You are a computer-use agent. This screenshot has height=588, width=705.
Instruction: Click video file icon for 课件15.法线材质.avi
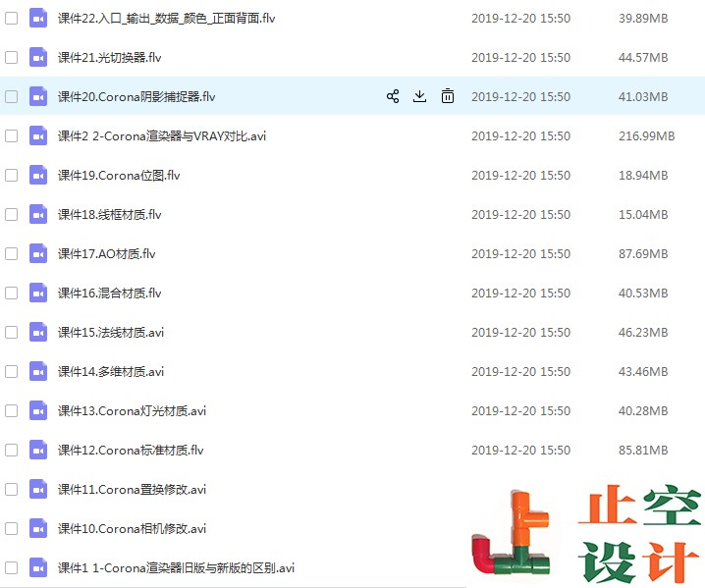(38, 332)
